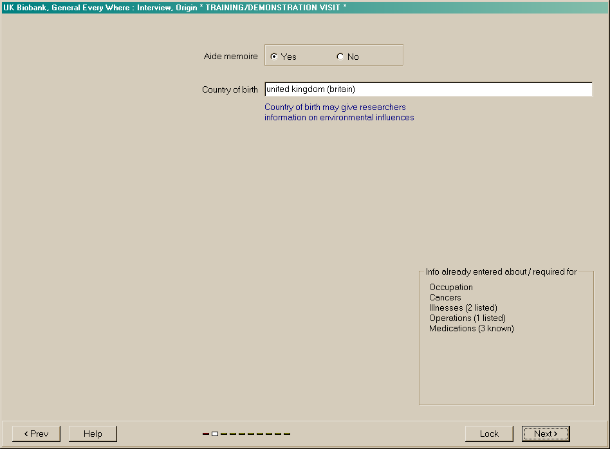Viewport: 610px width, 449px height.
Task: Click the white current-step progress box
Action: (215, 434)
